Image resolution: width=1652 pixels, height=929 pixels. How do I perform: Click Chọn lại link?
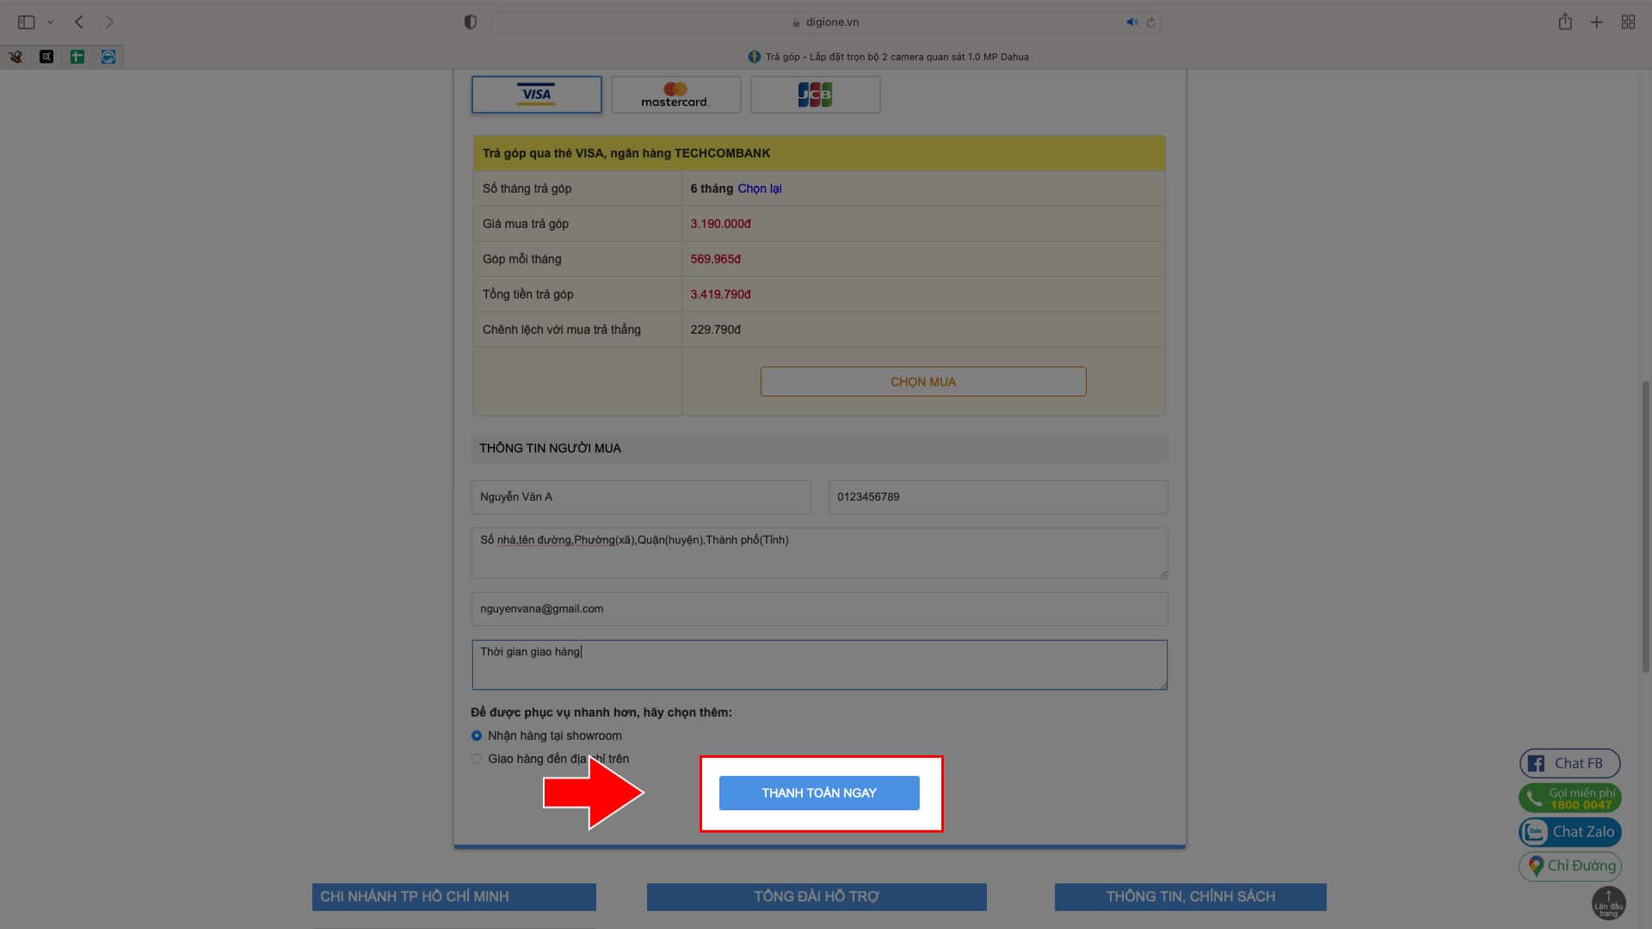tap(759, 188)
